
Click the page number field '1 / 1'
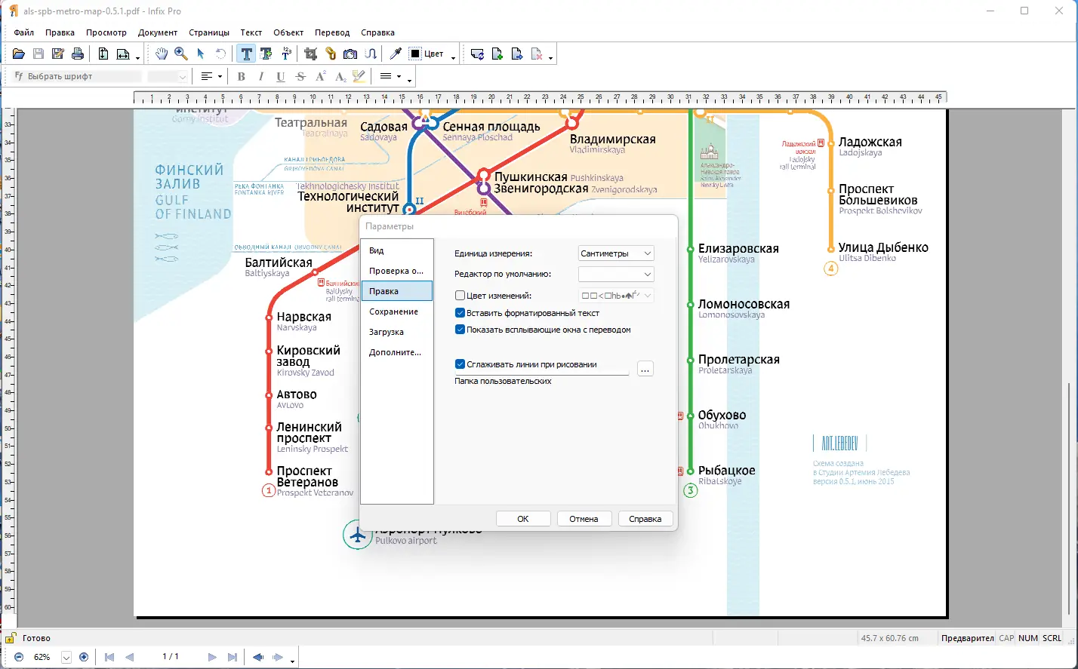171,657
